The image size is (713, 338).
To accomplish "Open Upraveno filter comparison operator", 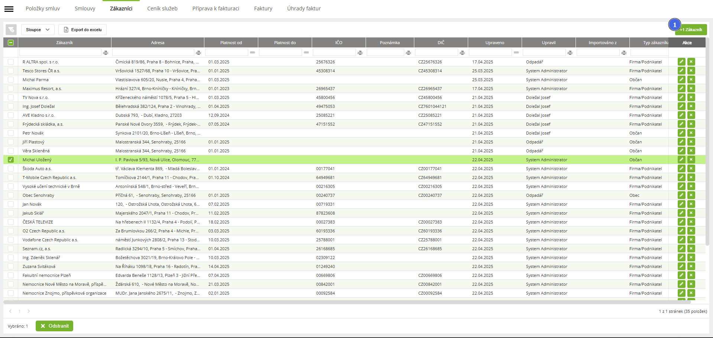I will coord(516,53).
